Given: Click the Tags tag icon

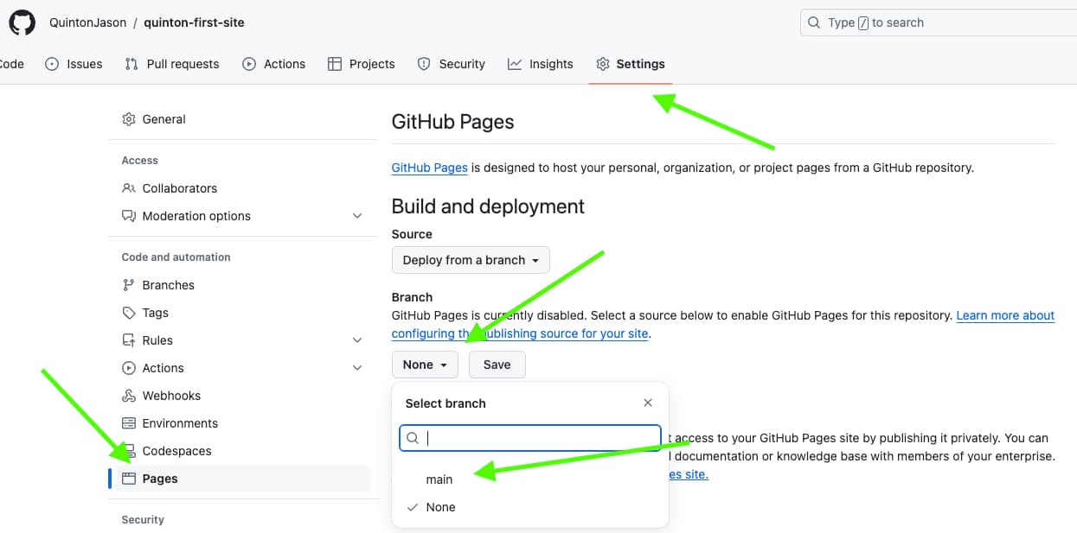Looking at the screenshot, I should pos(129,313).
